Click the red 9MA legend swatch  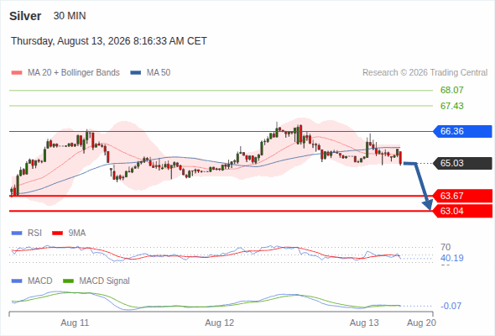point(57,234)
